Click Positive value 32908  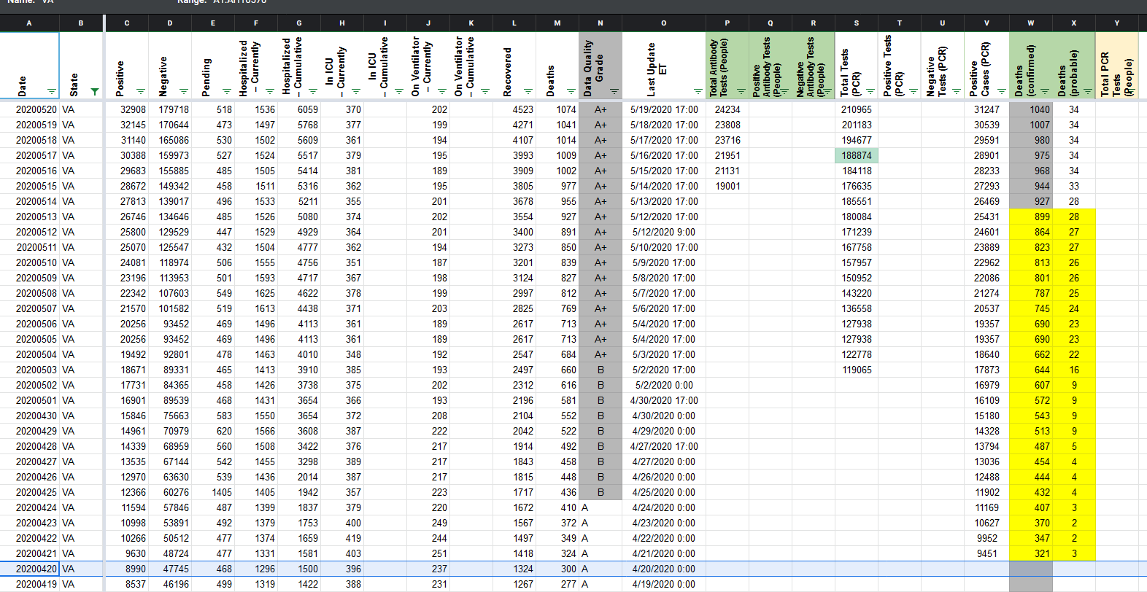127,109
